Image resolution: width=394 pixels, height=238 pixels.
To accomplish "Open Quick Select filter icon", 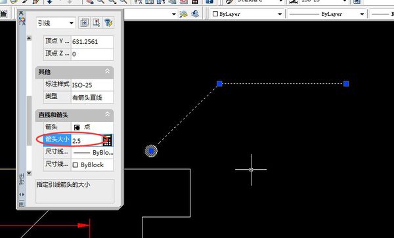I will (x=108, y=23).
